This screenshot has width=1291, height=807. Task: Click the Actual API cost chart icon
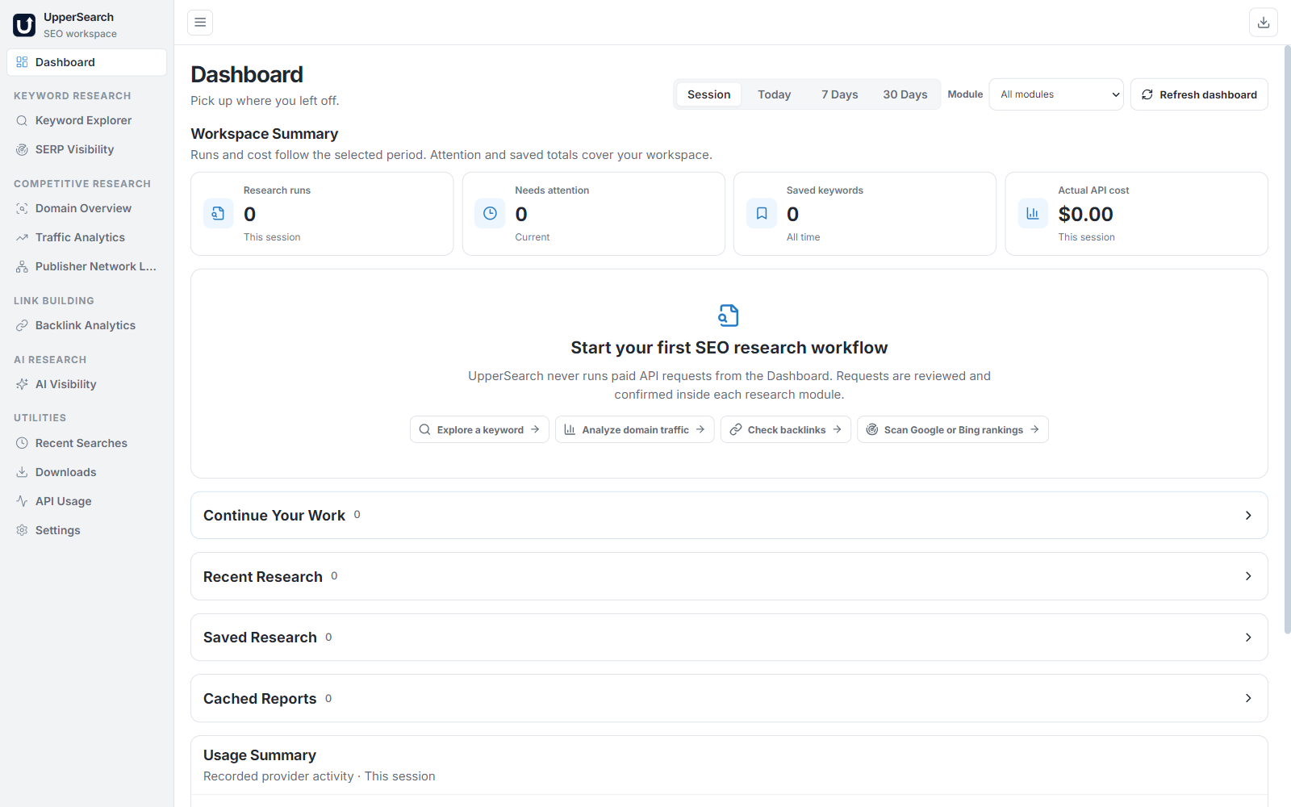point(1033,214)
